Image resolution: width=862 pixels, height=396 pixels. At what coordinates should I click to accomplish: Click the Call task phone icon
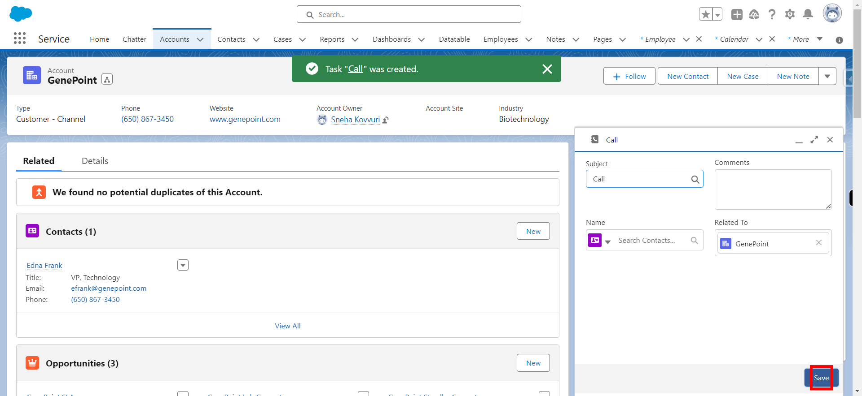point(594,139)
